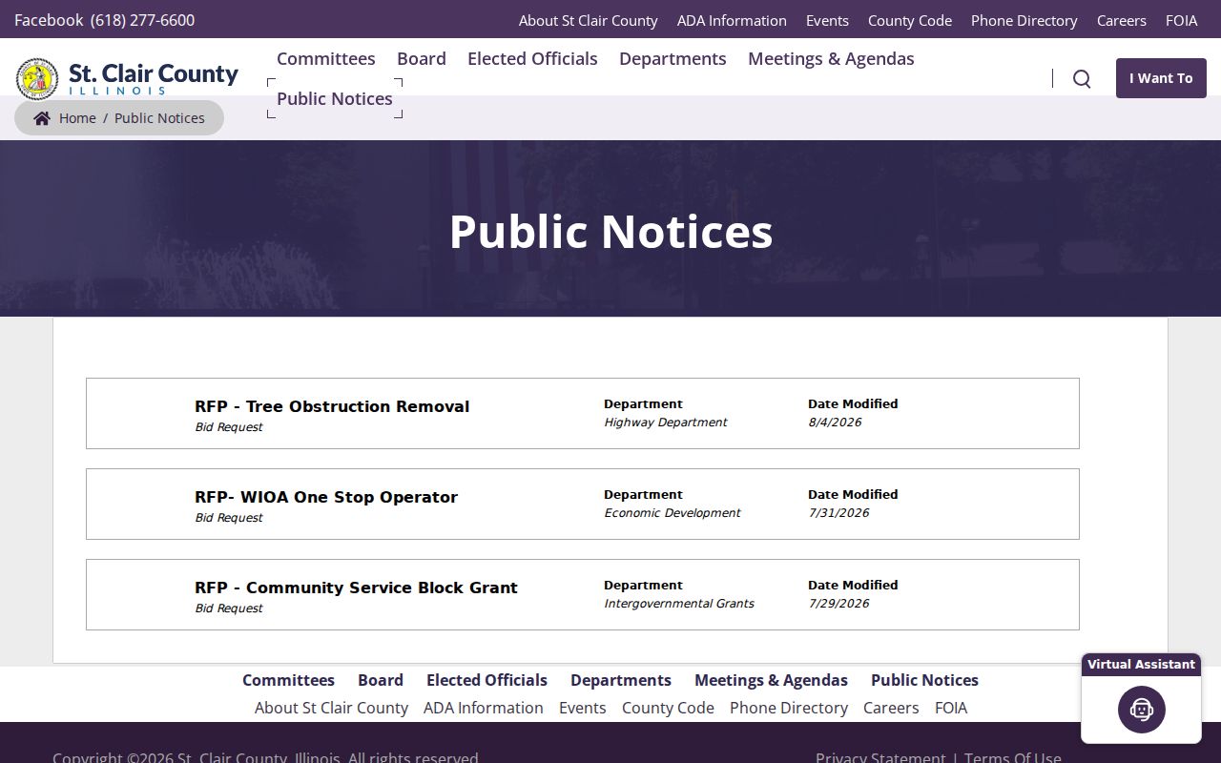Open Elected Officials in the footer
Viewport: 1221px width, 763px height.
point(486,680)
